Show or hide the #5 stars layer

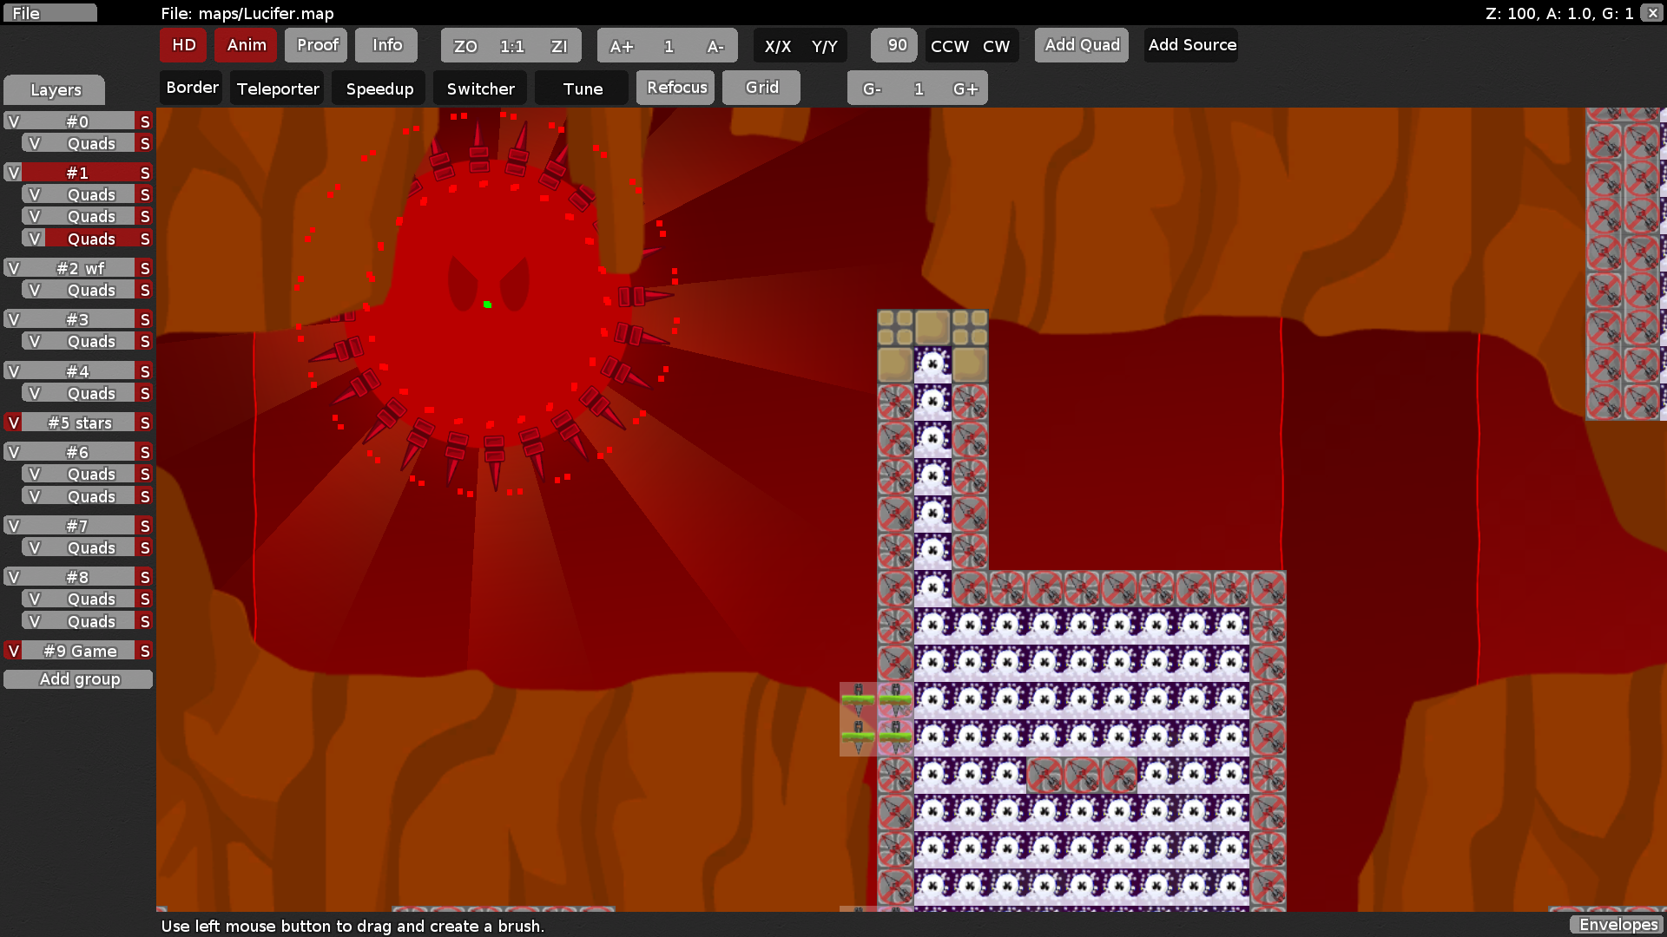tap(12, 423)
